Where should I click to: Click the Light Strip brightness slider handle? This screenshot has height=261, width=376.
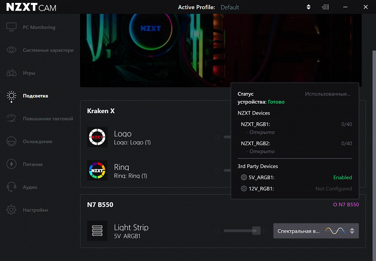coord(256,231)
